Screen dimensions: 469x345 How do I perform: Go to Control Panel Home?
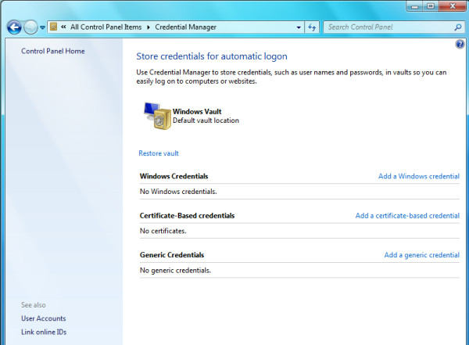point(53,51)
